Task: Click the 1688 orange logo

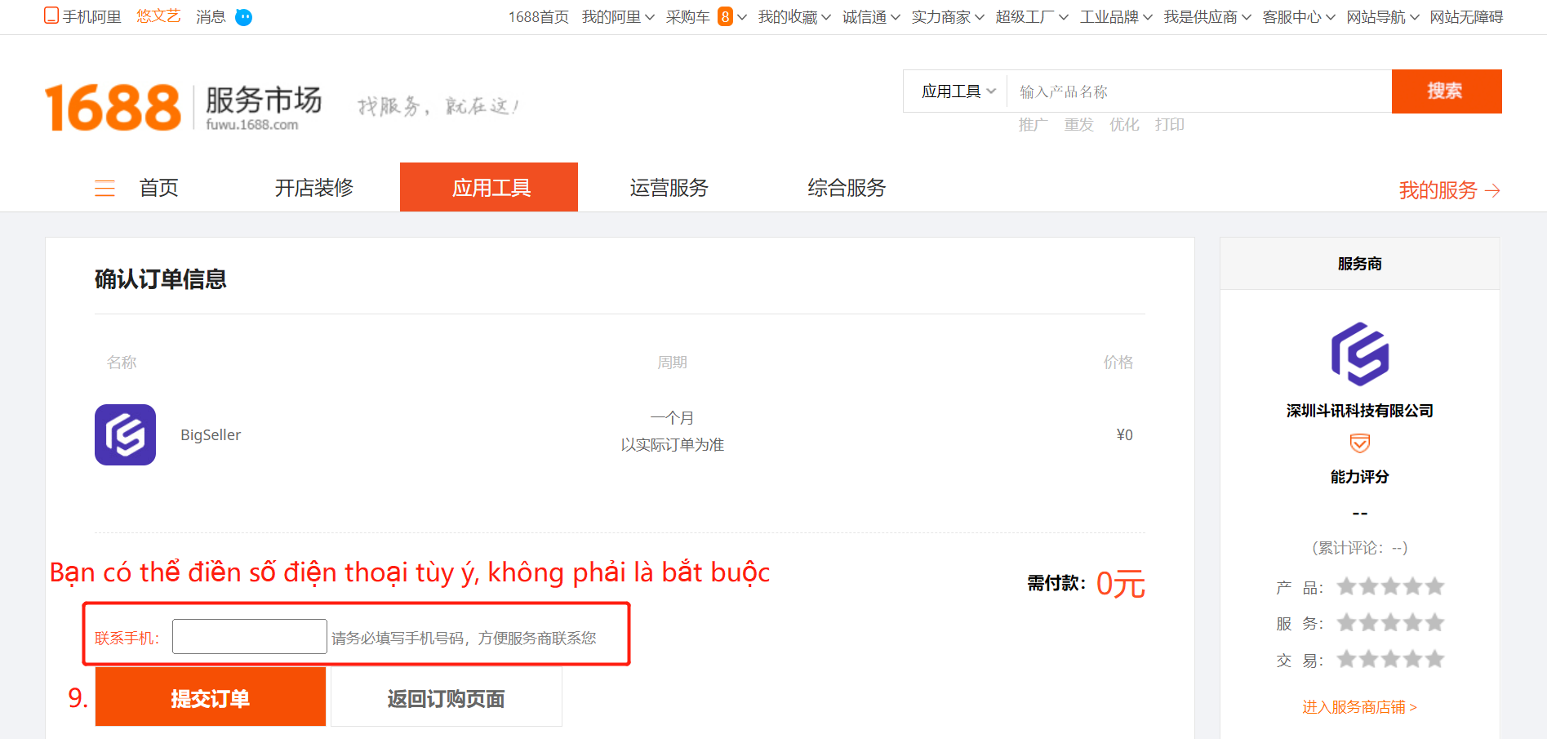Action: 113,107
